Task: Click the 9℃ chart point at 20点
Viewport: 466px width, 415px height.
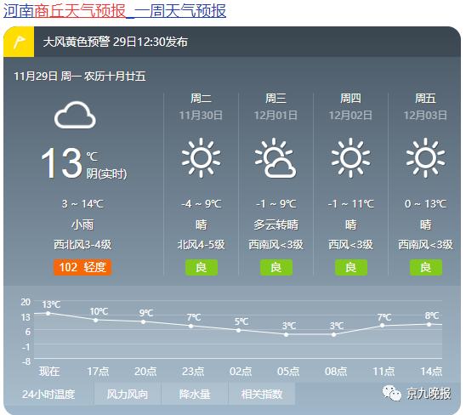Action: (143, 321)
